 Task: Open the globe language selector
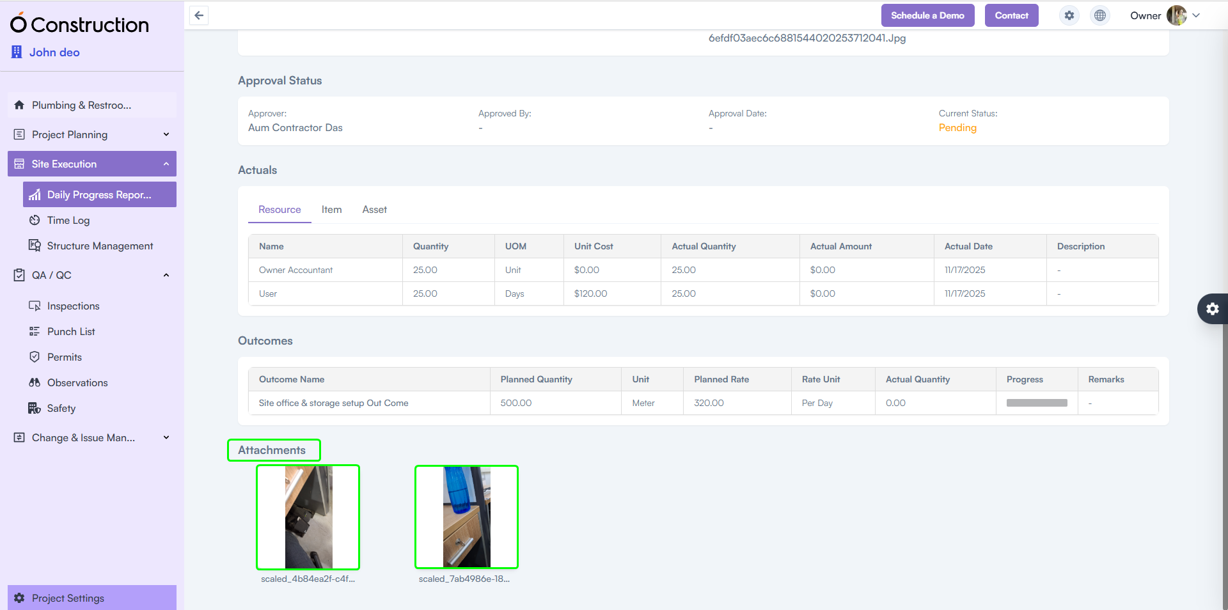pos(1099,15)
